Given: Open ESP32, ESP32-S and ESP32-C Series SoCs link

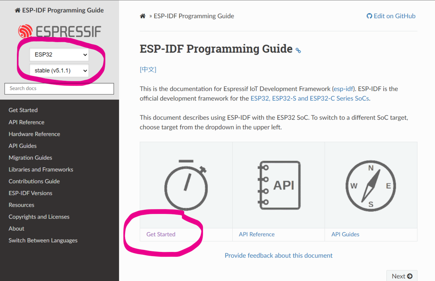Looking at the screenshot, I should click(310, 98).
